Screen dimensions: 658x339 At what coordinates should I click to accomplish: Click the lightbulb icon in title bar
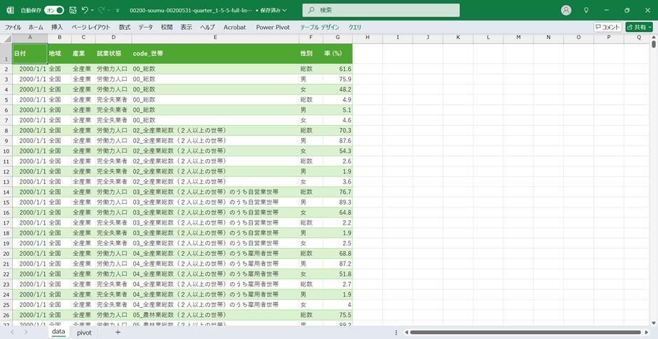point(586,11)
